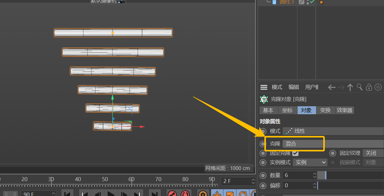The image size is (384, 196).
Task: Click the animation dot beside 实例模式
Action: [263, 162]
